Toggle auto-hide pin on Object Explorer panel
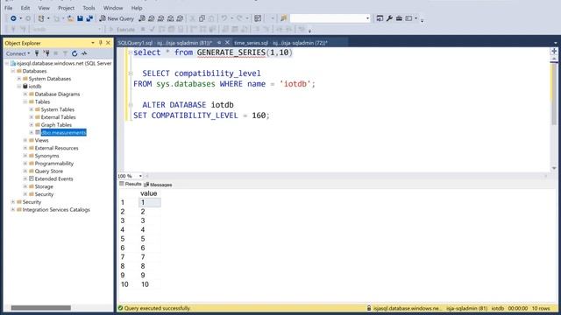Viewport: 561px width, 315px height. pos(101,43)
